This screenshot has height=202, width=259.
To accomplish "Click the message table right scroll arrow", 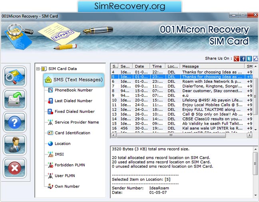I will (249, 135).
